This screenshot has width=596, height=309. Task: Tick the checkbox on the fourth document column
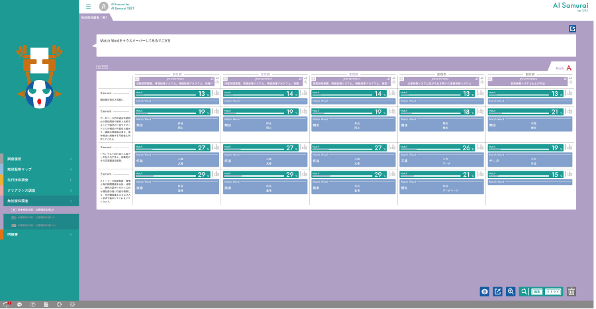point(402,78)
